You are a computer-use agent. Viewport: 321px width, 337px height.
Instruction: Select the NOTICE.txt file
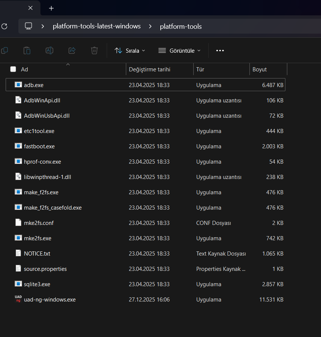[x=37, y=253]
